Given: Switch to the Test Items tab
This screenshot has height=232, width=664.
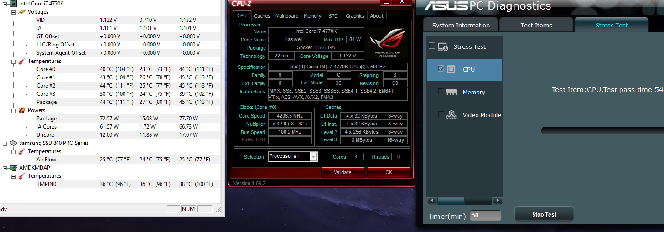Looking at the screenshot, I should coord(536,25).
